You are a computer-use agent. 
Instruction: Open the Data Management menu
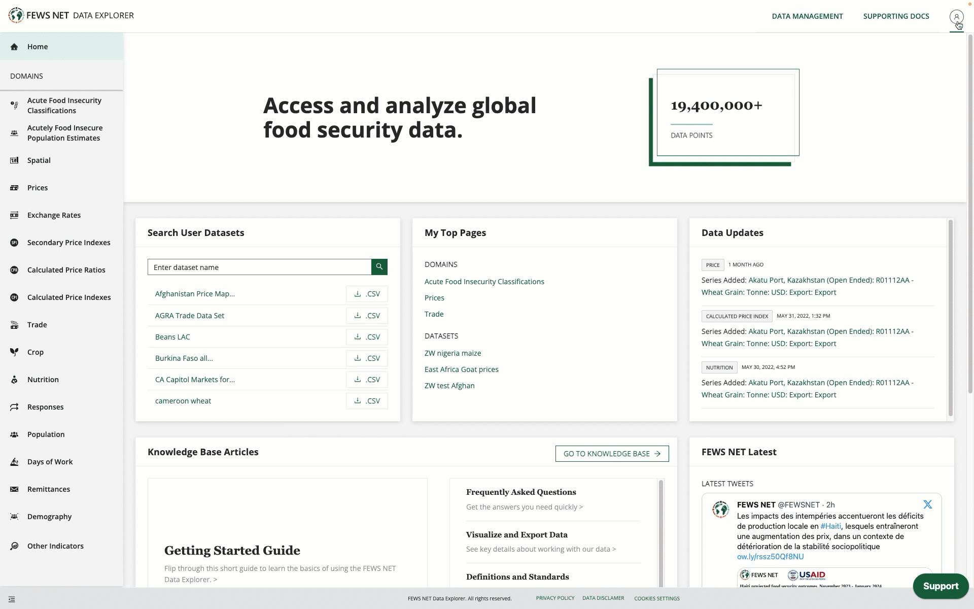(807, 16)
